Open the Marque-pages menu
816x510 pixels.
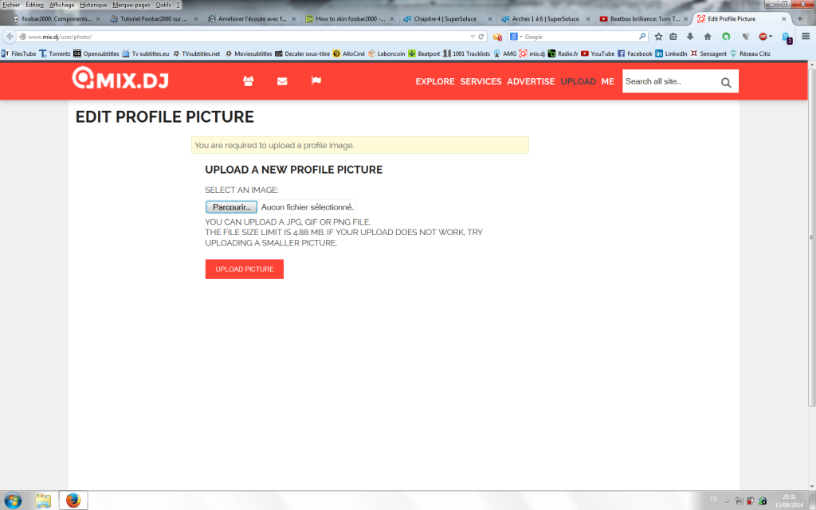(x=131, y=5)
